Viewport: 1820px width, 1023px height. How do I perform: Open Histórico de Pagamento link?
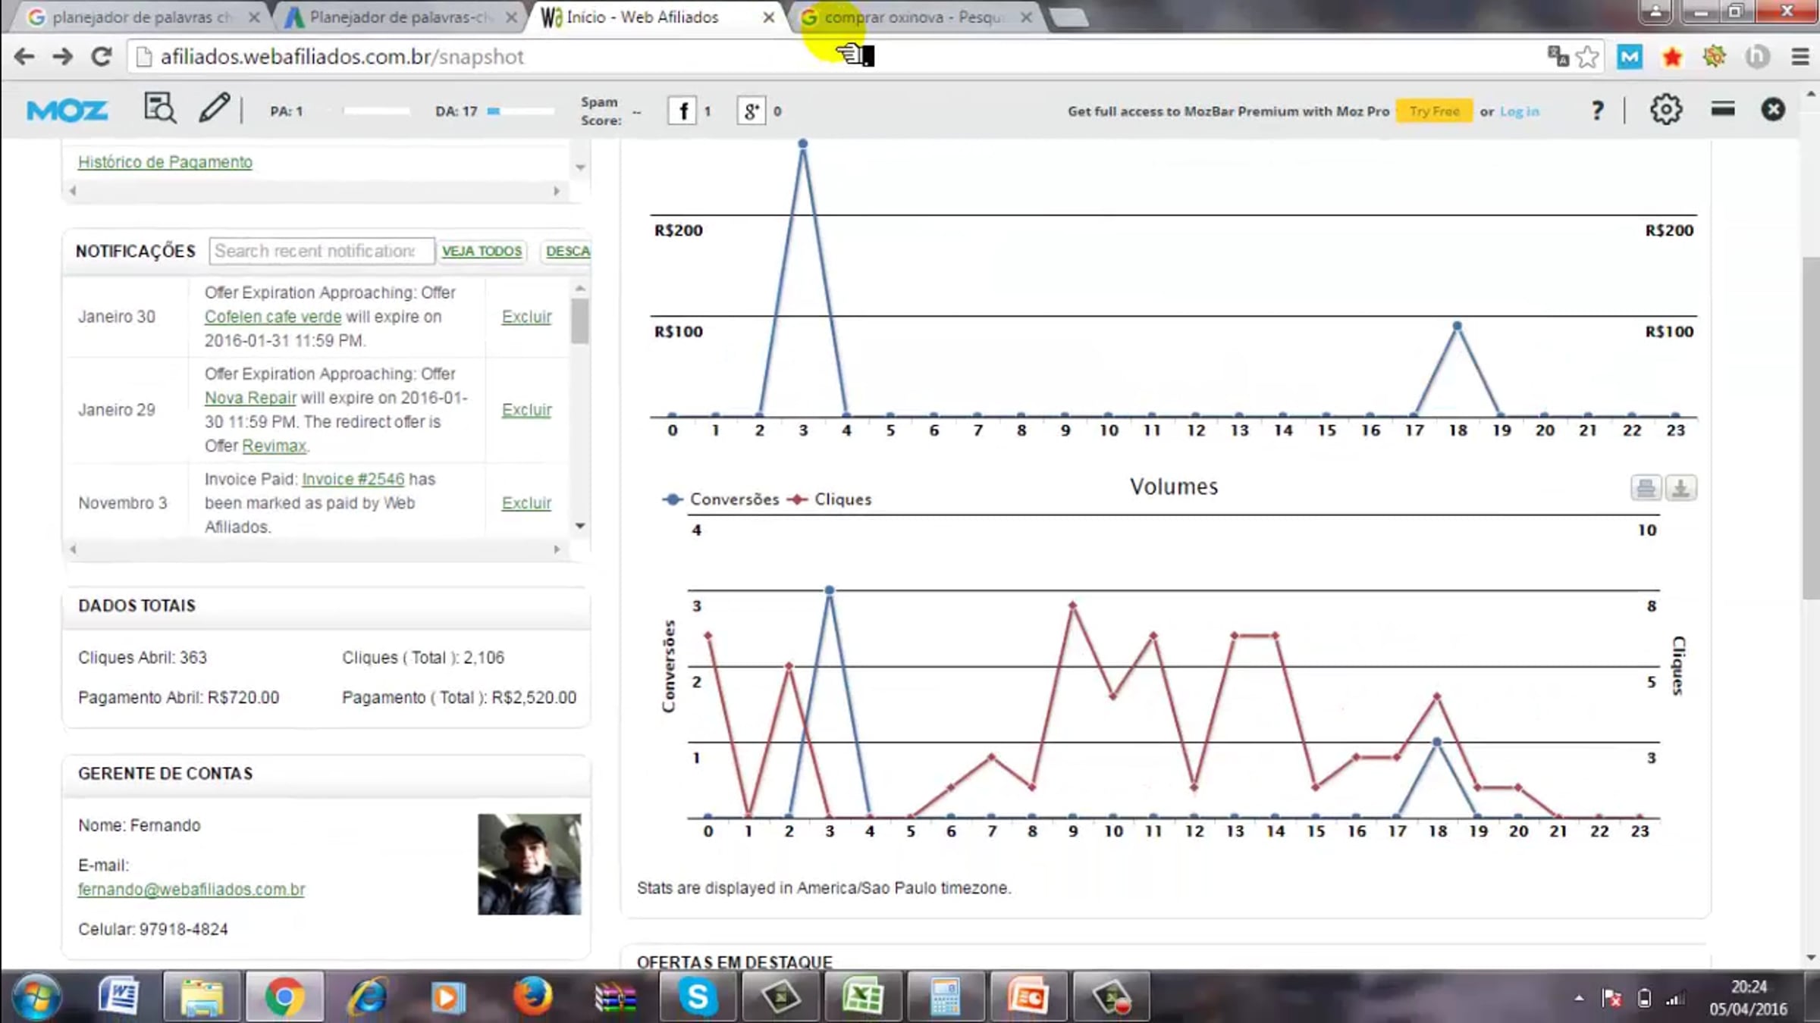click(165, 162)
